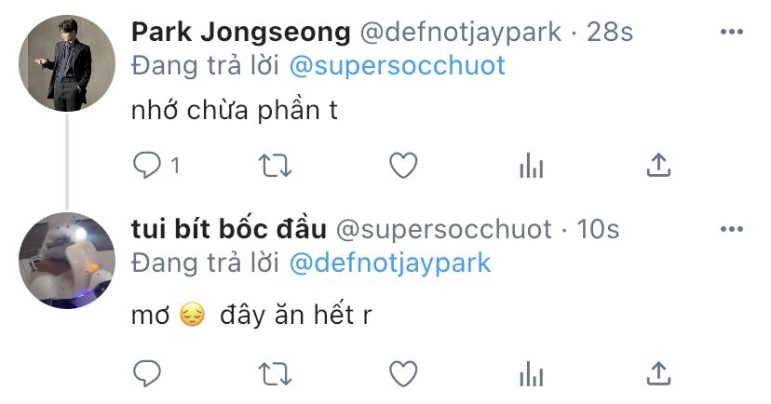Image resolution: width=771 pixels, height=404 pixels.
Task: Open Park Jongseong display name profile
Action: (241, 33)
